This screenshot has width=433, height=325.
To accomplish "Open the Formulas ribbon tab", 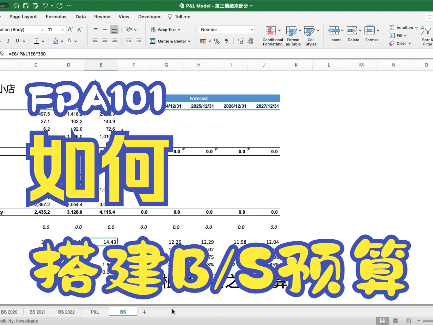I will 56,17.
